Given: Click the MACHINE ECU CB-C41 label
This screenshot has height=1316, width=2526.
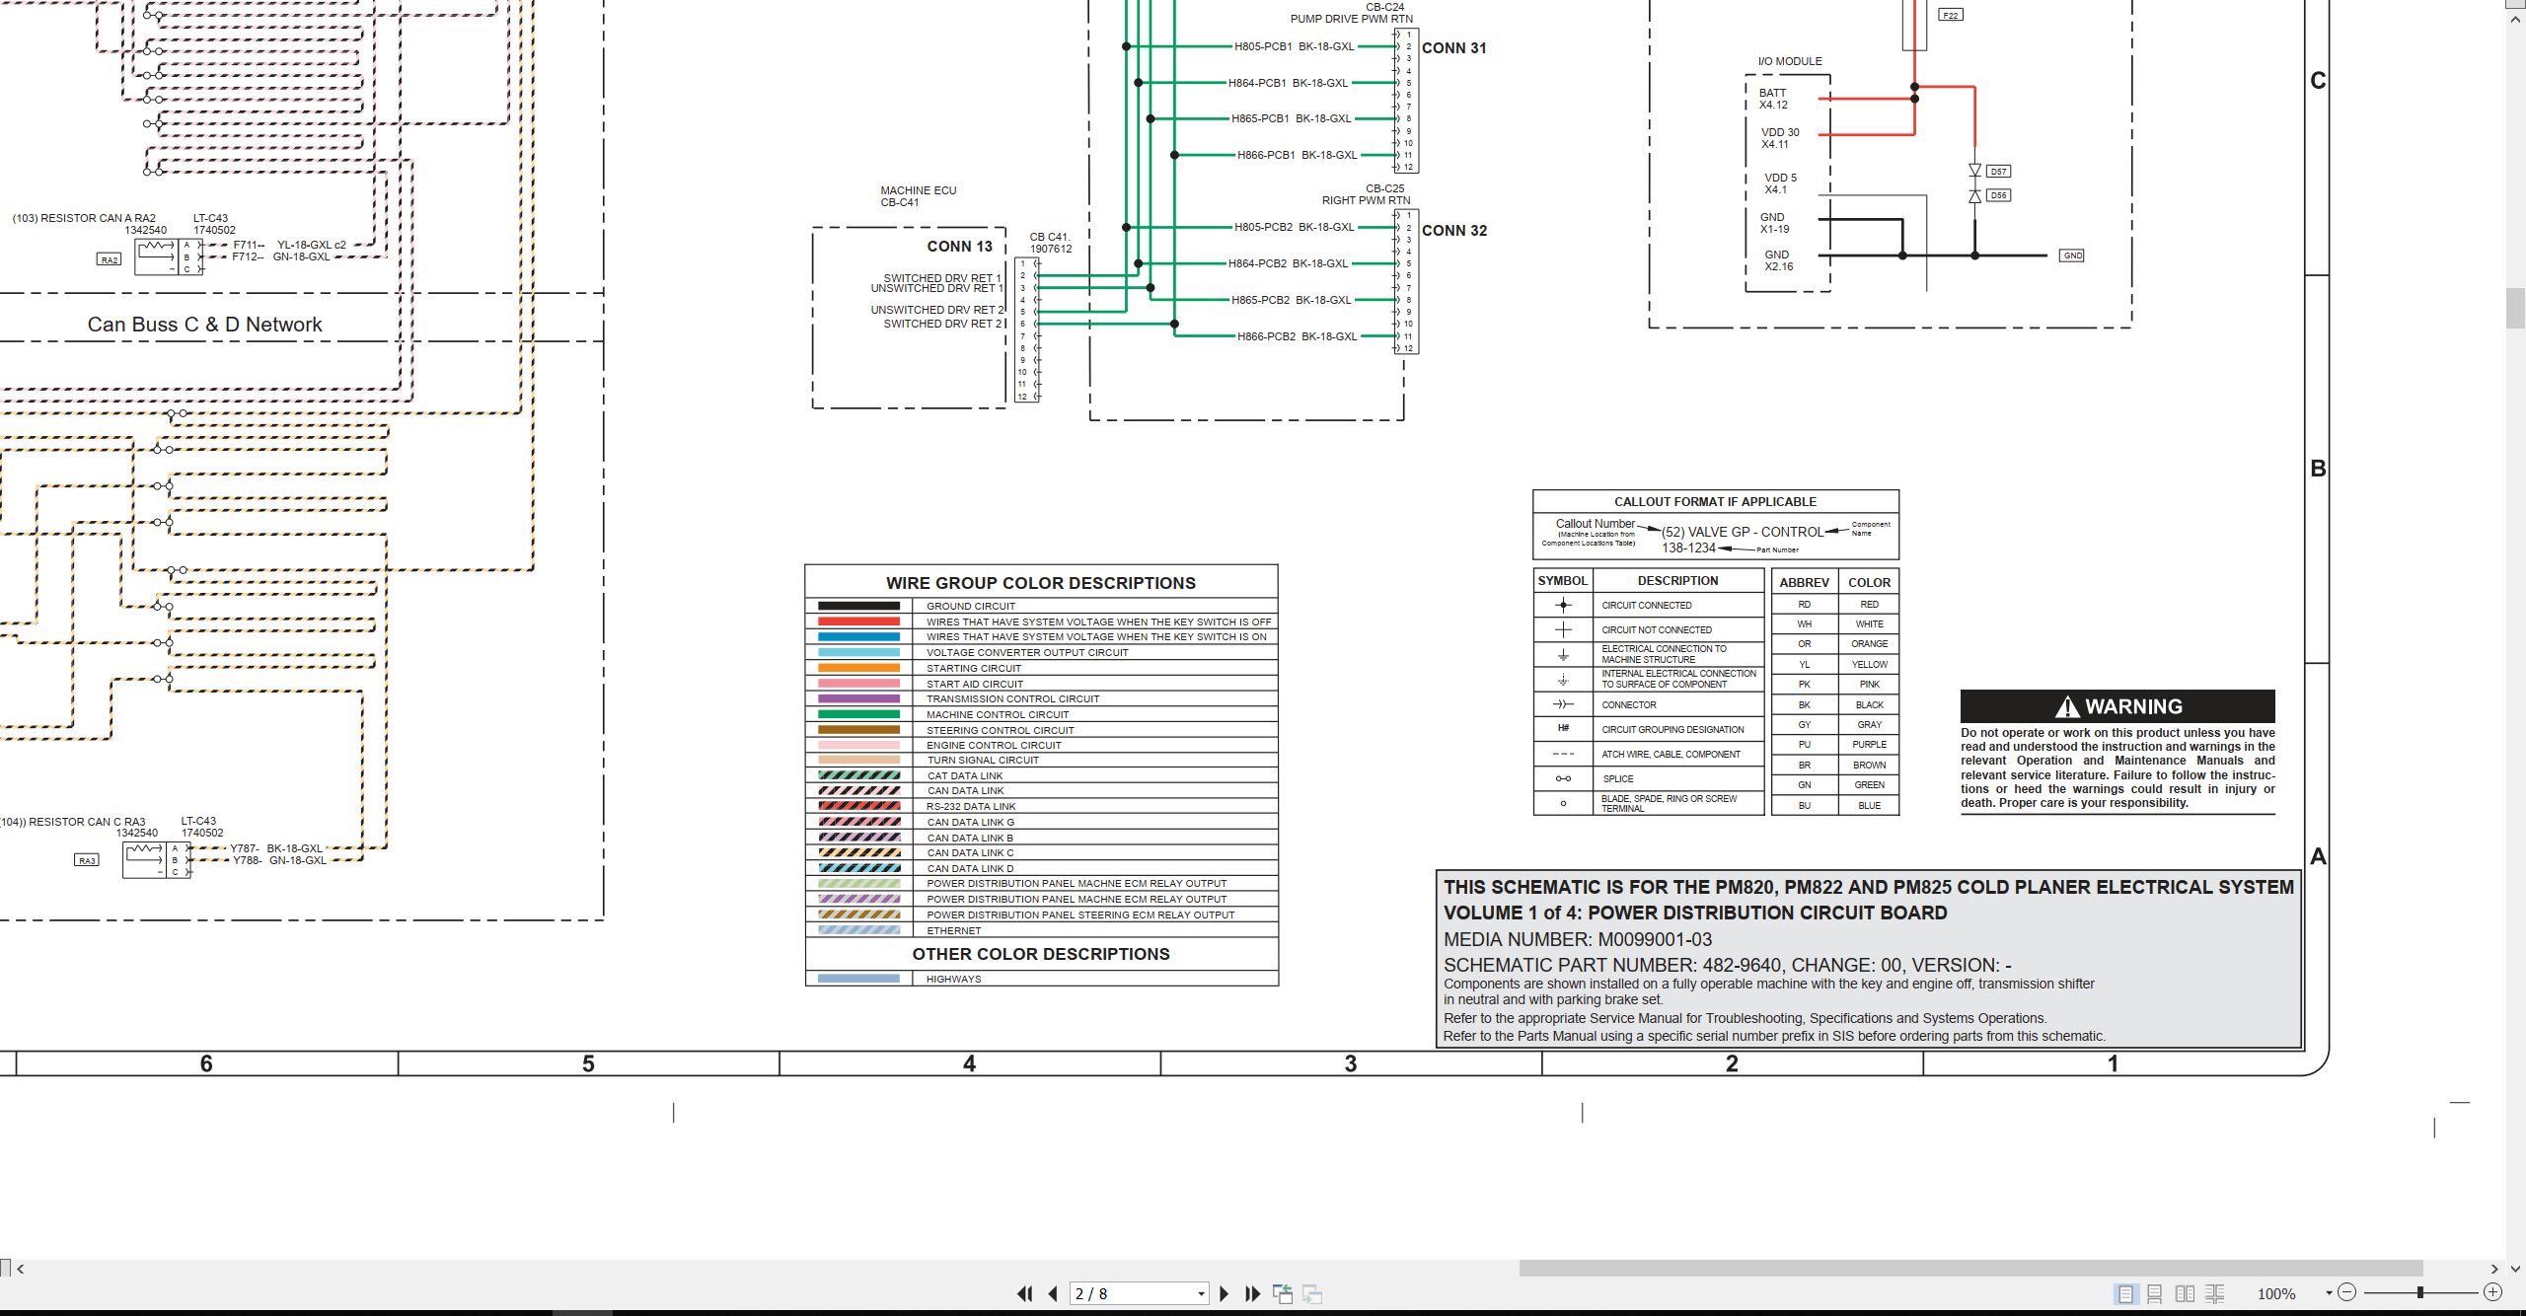Looking at the screenshot, I should [918, 196].
